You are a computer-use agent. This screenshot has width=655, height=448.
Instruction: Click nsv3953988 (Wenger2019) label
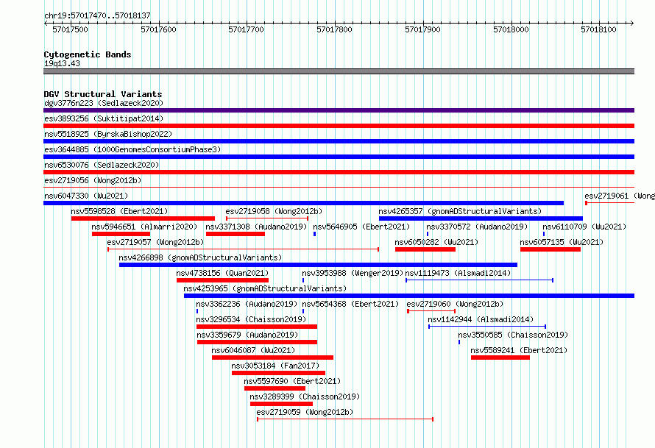[353, 273]
